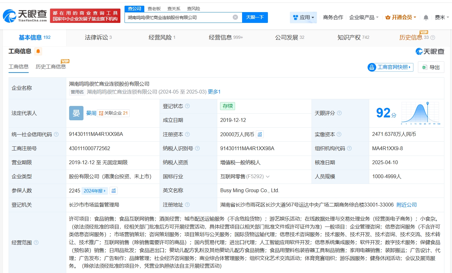
Task: Select the 历史工商信息 sub-tab
Action: coord(51,66)
